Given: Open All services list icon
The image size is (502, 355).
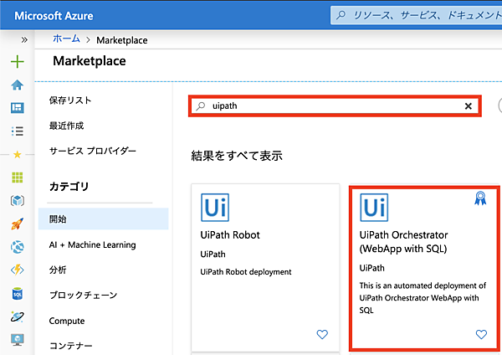Looking at the screenshot, I should tap(17, 131).
